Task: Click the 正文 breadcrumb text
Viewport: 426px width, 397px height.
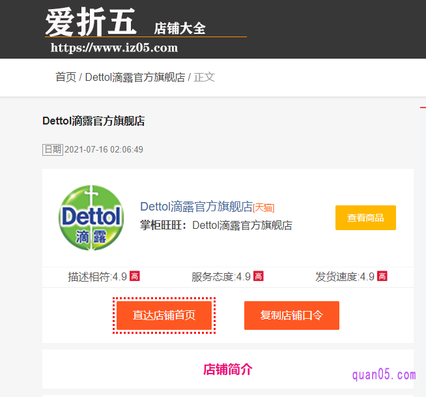Action: tap(205, 77)
